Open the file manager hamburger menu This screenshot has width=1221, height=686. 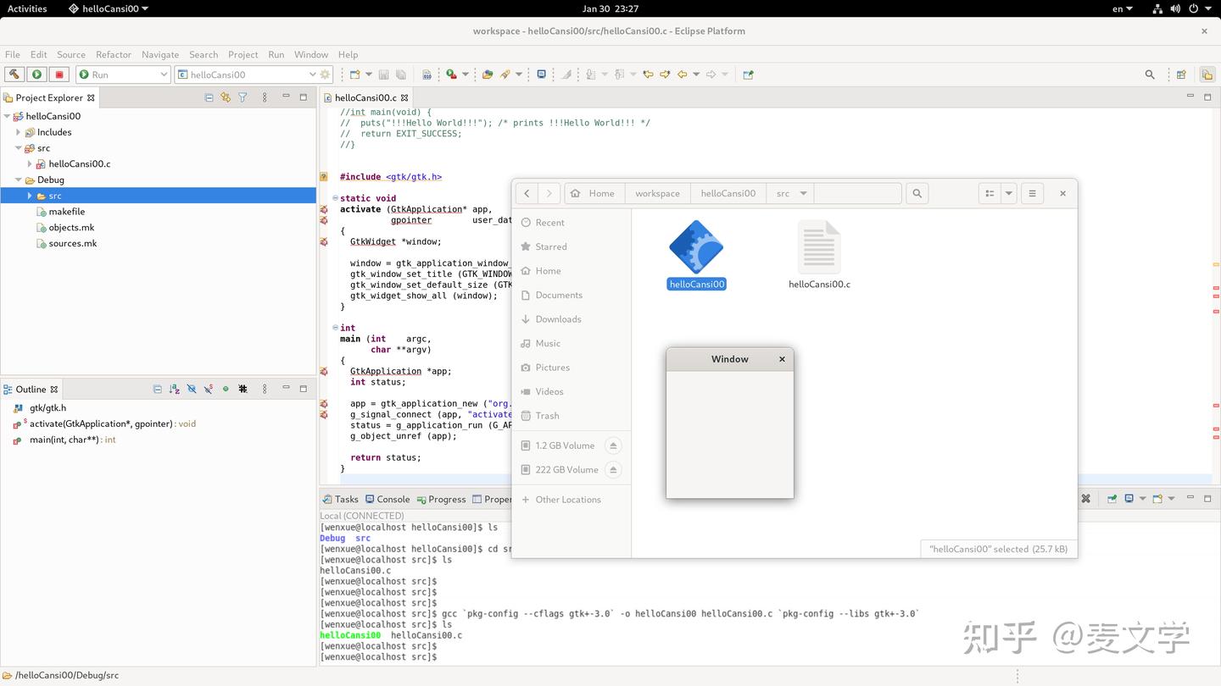pyautogui.click(x=1032, y=193)
